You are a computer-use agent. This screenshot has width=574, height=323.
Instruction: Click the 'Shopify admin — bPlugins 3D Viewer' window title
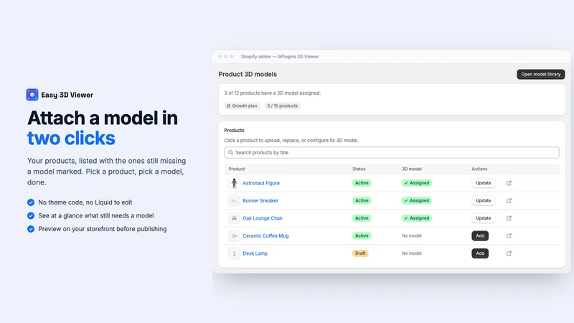[x=280, y=57]
